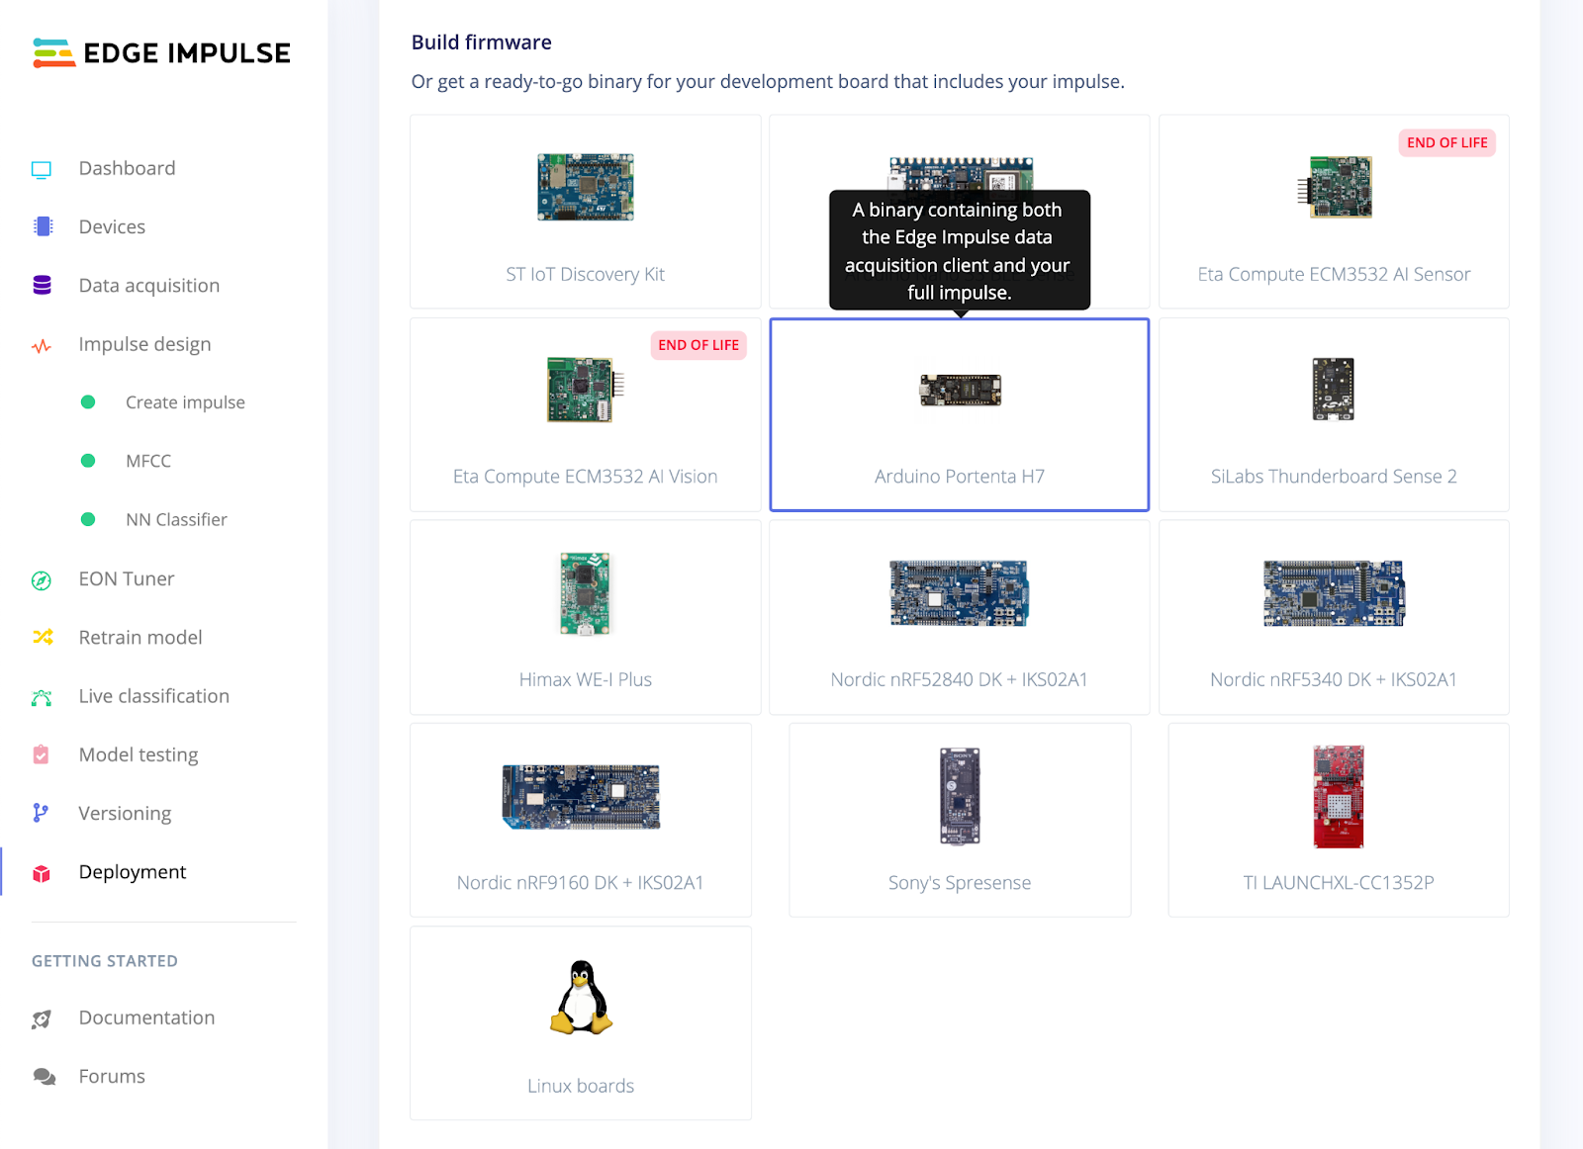Image resolution: width=1583 pixels, height=1149 pixels.
Task: Click the Documentation rocket icon
Action: point(42,1019)
